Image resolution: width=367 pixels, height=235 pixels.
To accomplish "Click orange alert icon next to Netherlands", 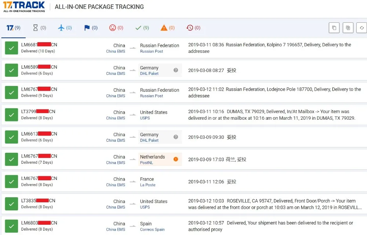I will pyautogui.click(x=176, y=159).
